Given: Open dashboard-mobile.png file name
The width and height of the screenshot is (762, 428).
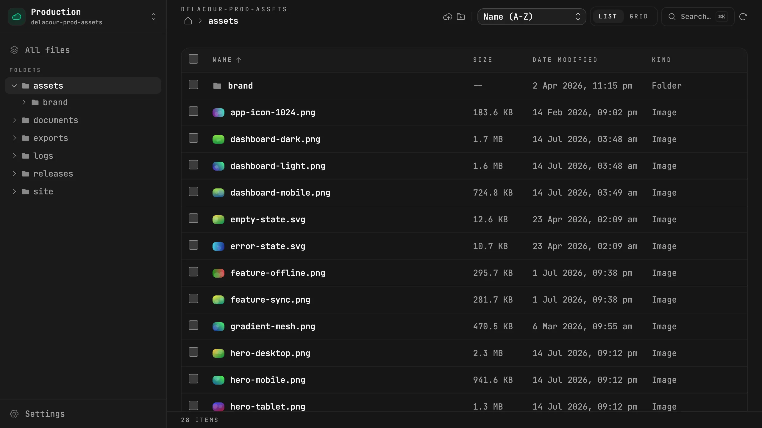Looking at the screenshot, I should [280, 193].
